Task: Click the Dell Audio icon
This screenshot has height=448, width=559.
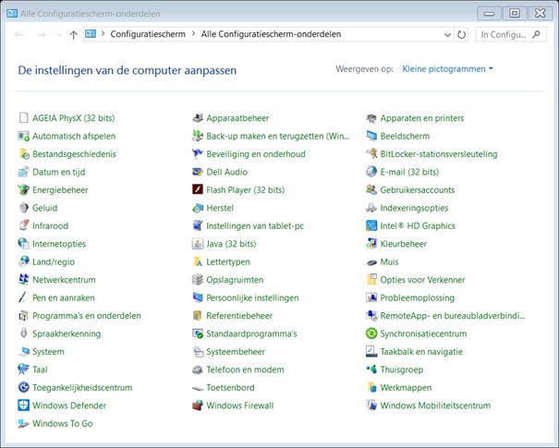Action: tap(198, 172)
